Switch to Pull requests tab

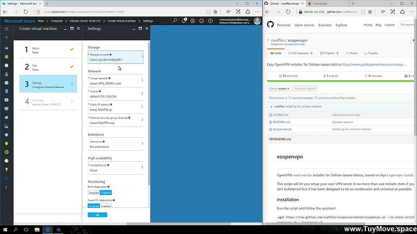coord(300,53)
